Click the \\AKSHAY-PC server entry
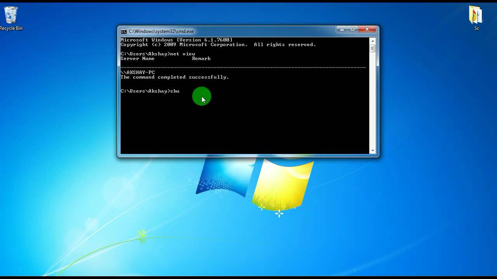 137,72
